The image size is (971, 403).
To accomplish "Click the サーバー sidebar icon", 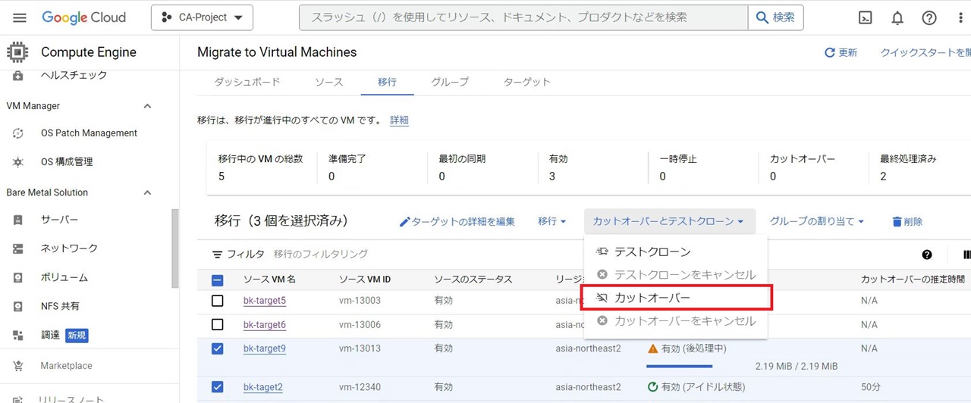I will pyautogui.click(x=18, y=220).
